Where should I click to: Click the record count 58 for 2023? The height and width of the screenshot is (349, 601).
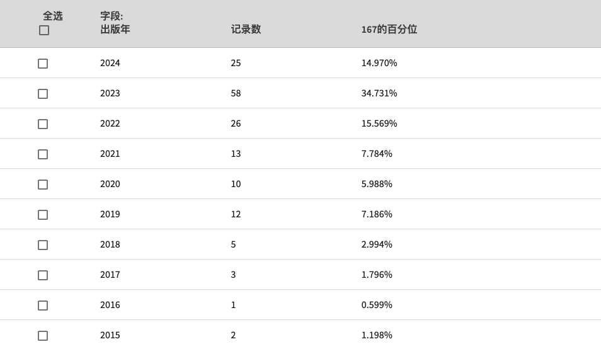(236, 93)
